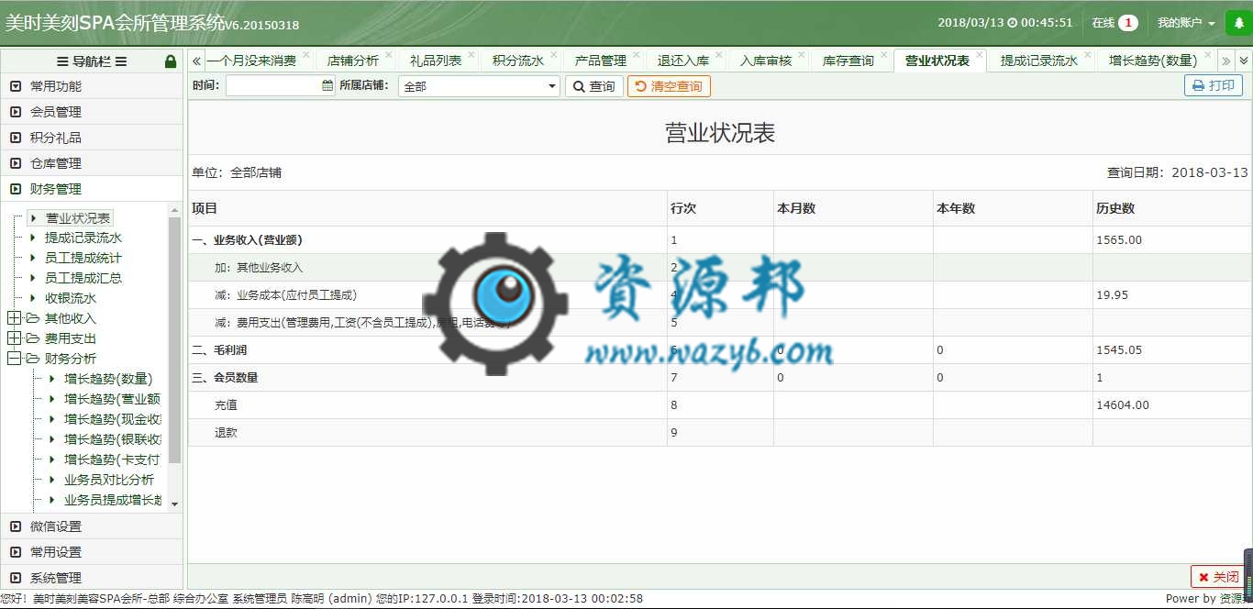Close the 入库审核 tab
This screenshot has width=1253, height=609.
[801, 55]
